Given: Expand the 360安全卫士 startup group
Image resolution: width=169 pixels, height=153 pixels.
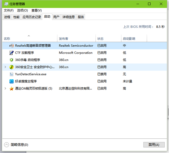Looking at the screenshot, I should coord(5,67).
